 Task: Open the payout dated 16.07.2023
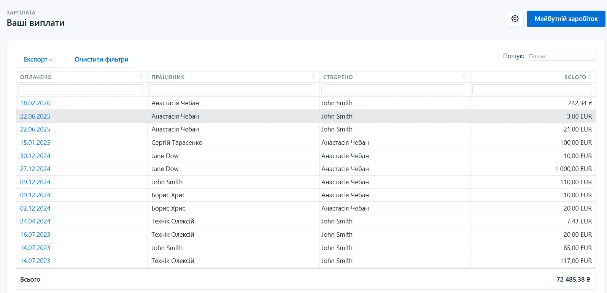pos(35,234)
